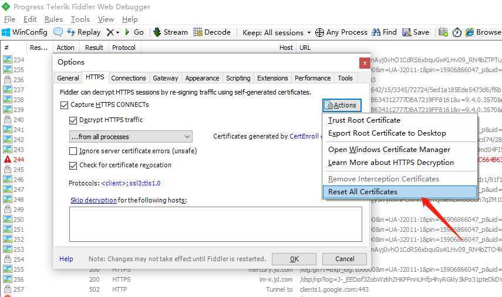Screen dimensions: 502x297
Task: Click the Result column header
Action: 94,48
